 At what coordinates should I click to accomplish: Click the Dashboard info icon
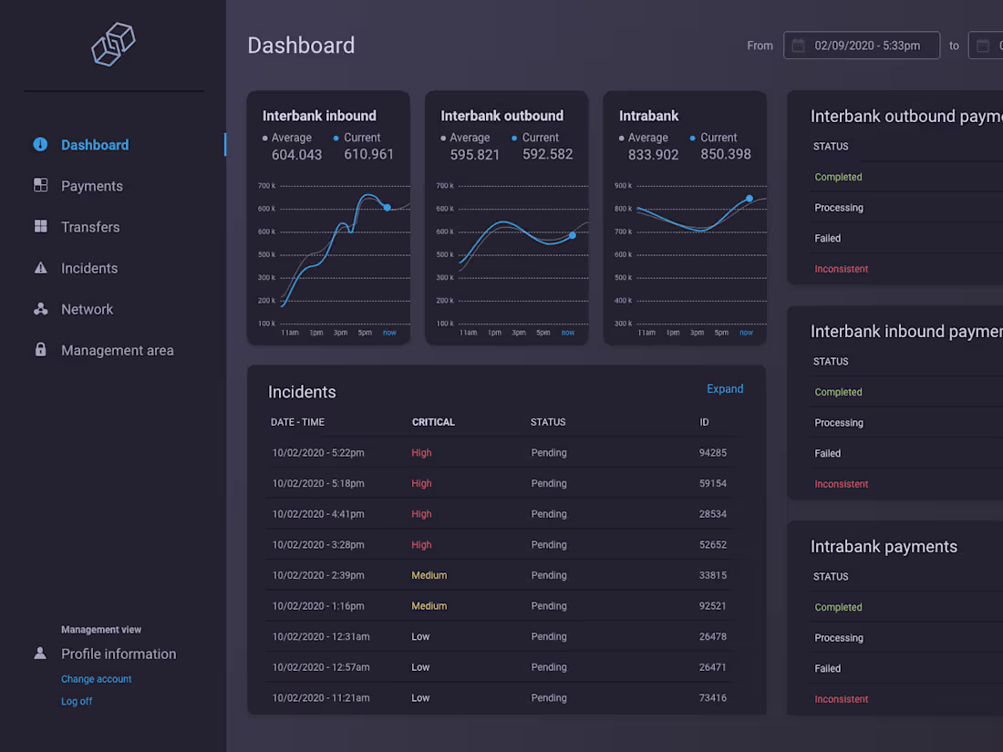pyautogui.click(x=40, y=145)
